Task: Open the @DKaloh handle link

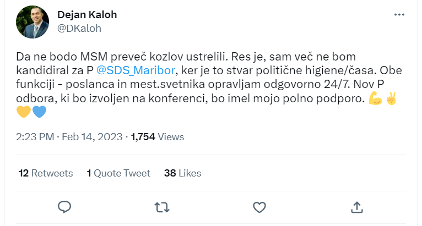Action: point(79,27)
